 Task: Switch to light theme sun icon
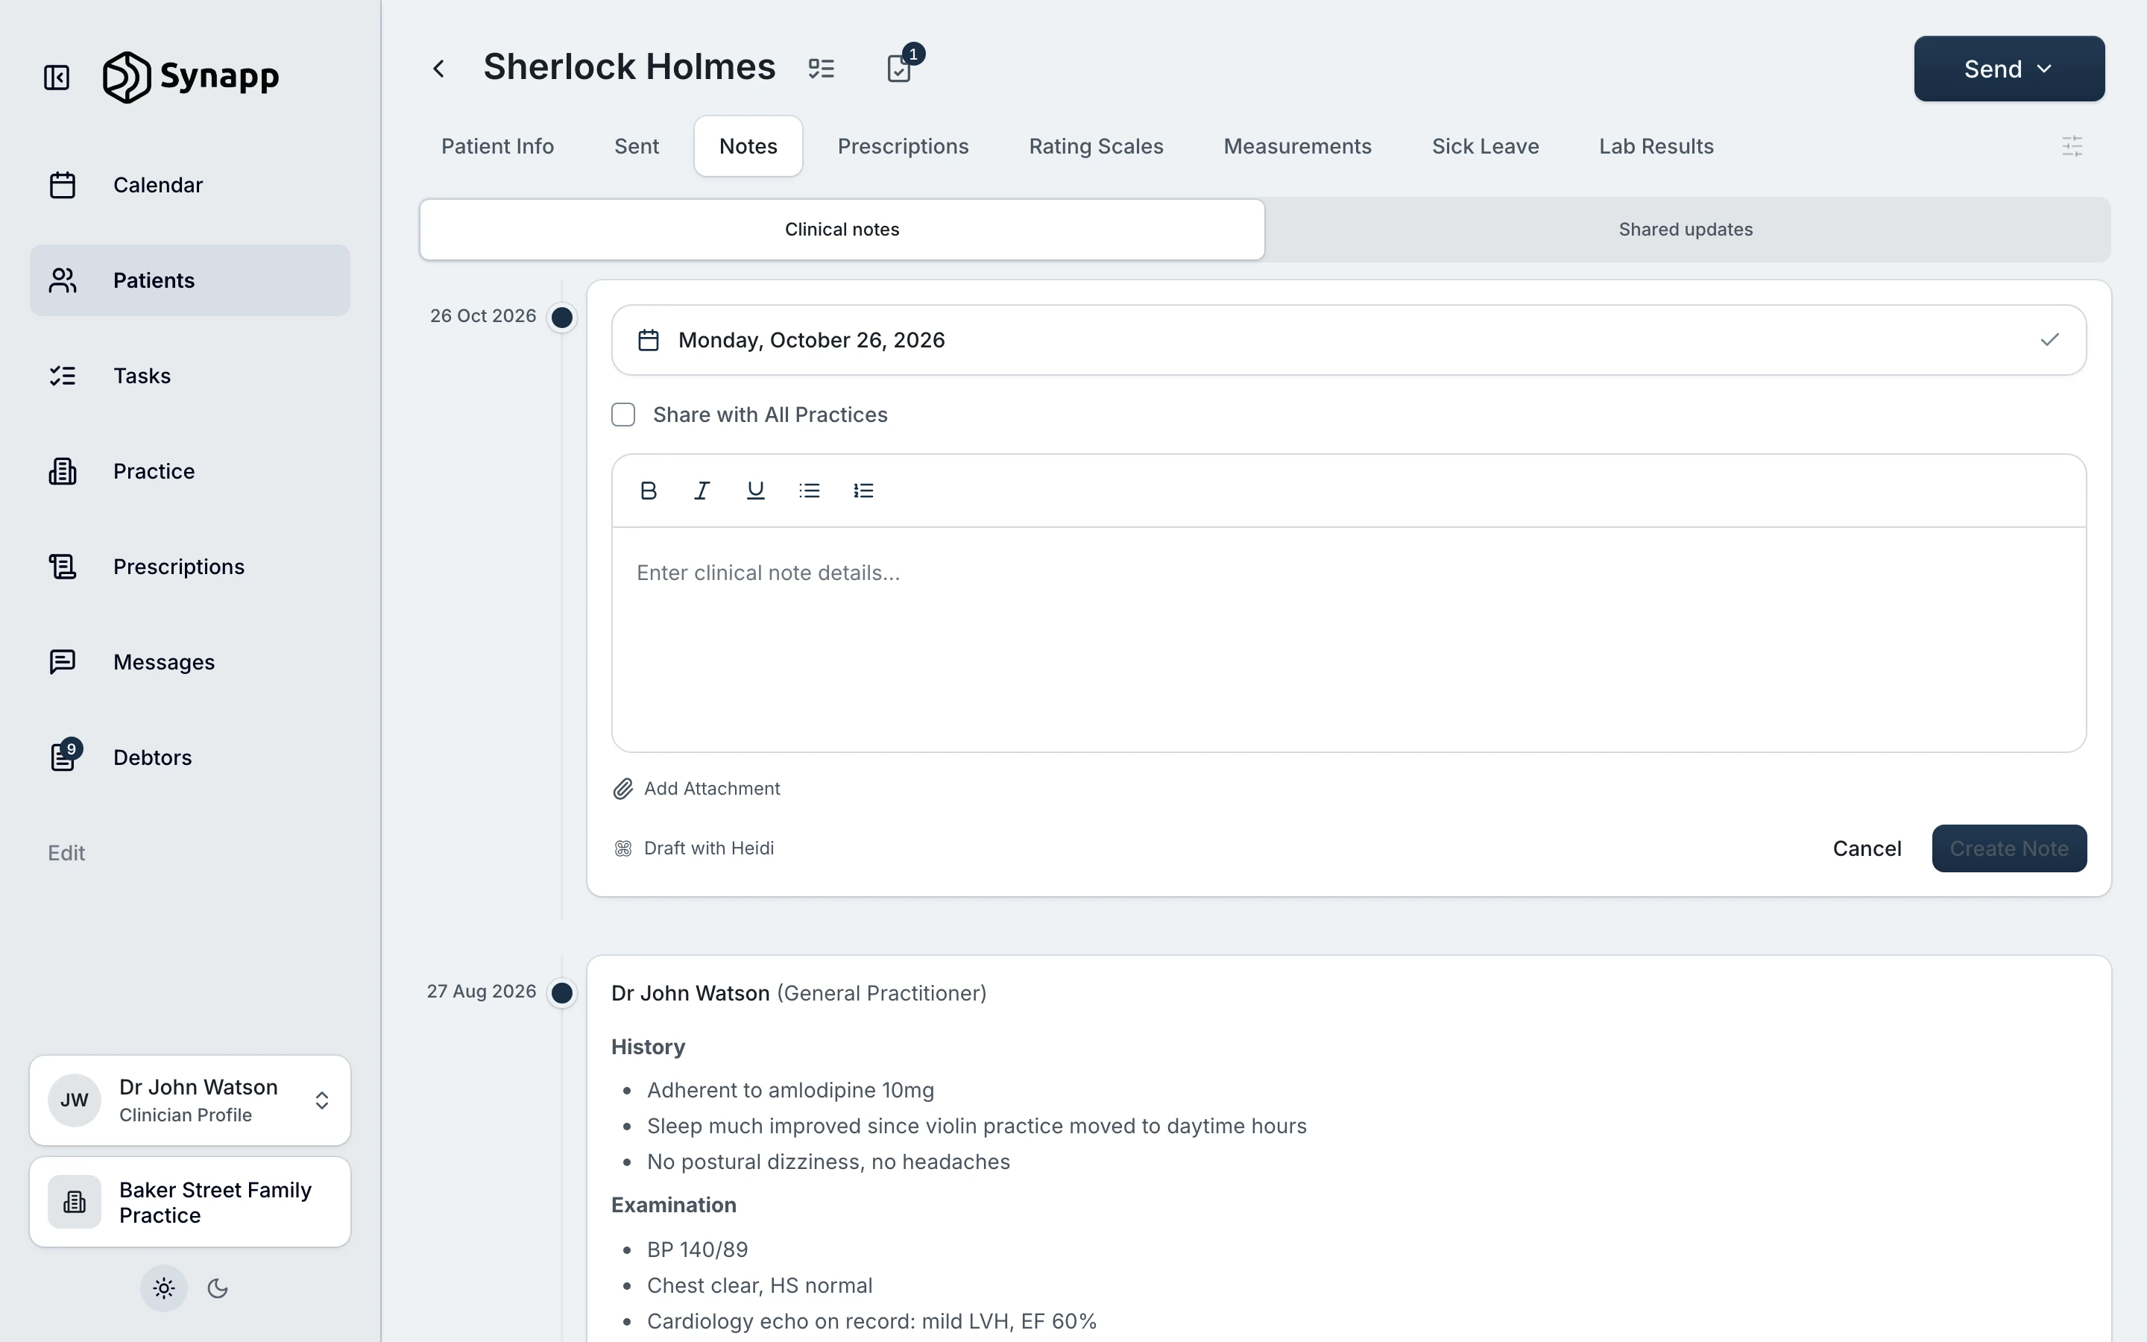164,1288
